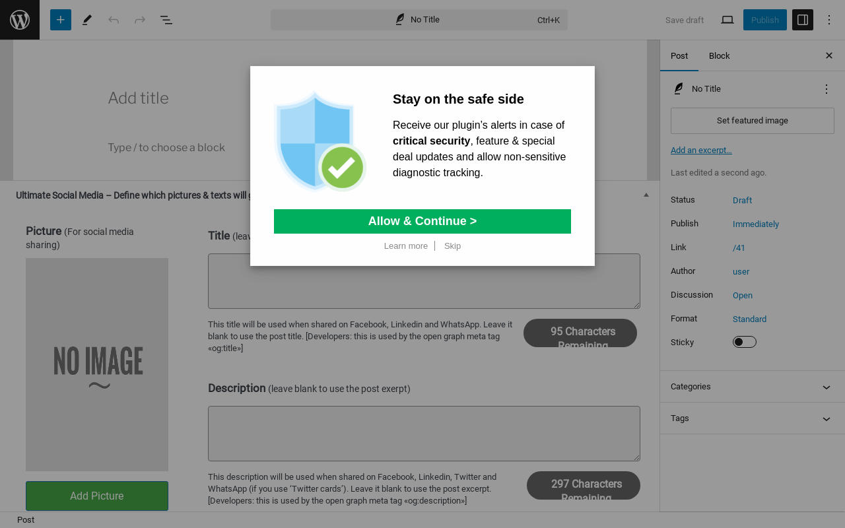This screenshot has height=528, width=845.
Task: Click the laptop Preview icon
Action: (727, 20)
